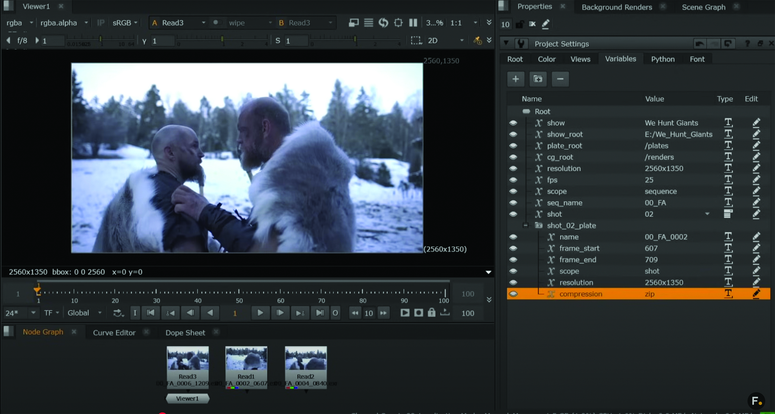The width and height of the screenshot is (775, 414).
Task: Toggle visibility eye for seq_name variable
Action: pyautogui.click(x=513, y=203)
